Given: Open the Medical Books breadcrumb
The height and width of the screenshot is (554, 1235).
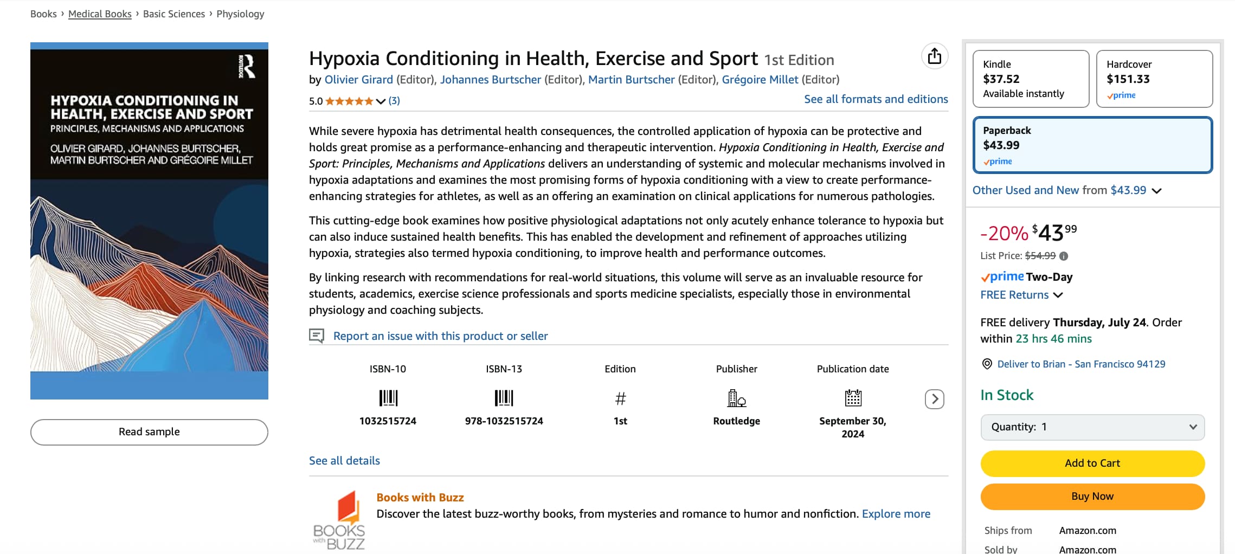Looking at the screenshot, I should [100, 14].
